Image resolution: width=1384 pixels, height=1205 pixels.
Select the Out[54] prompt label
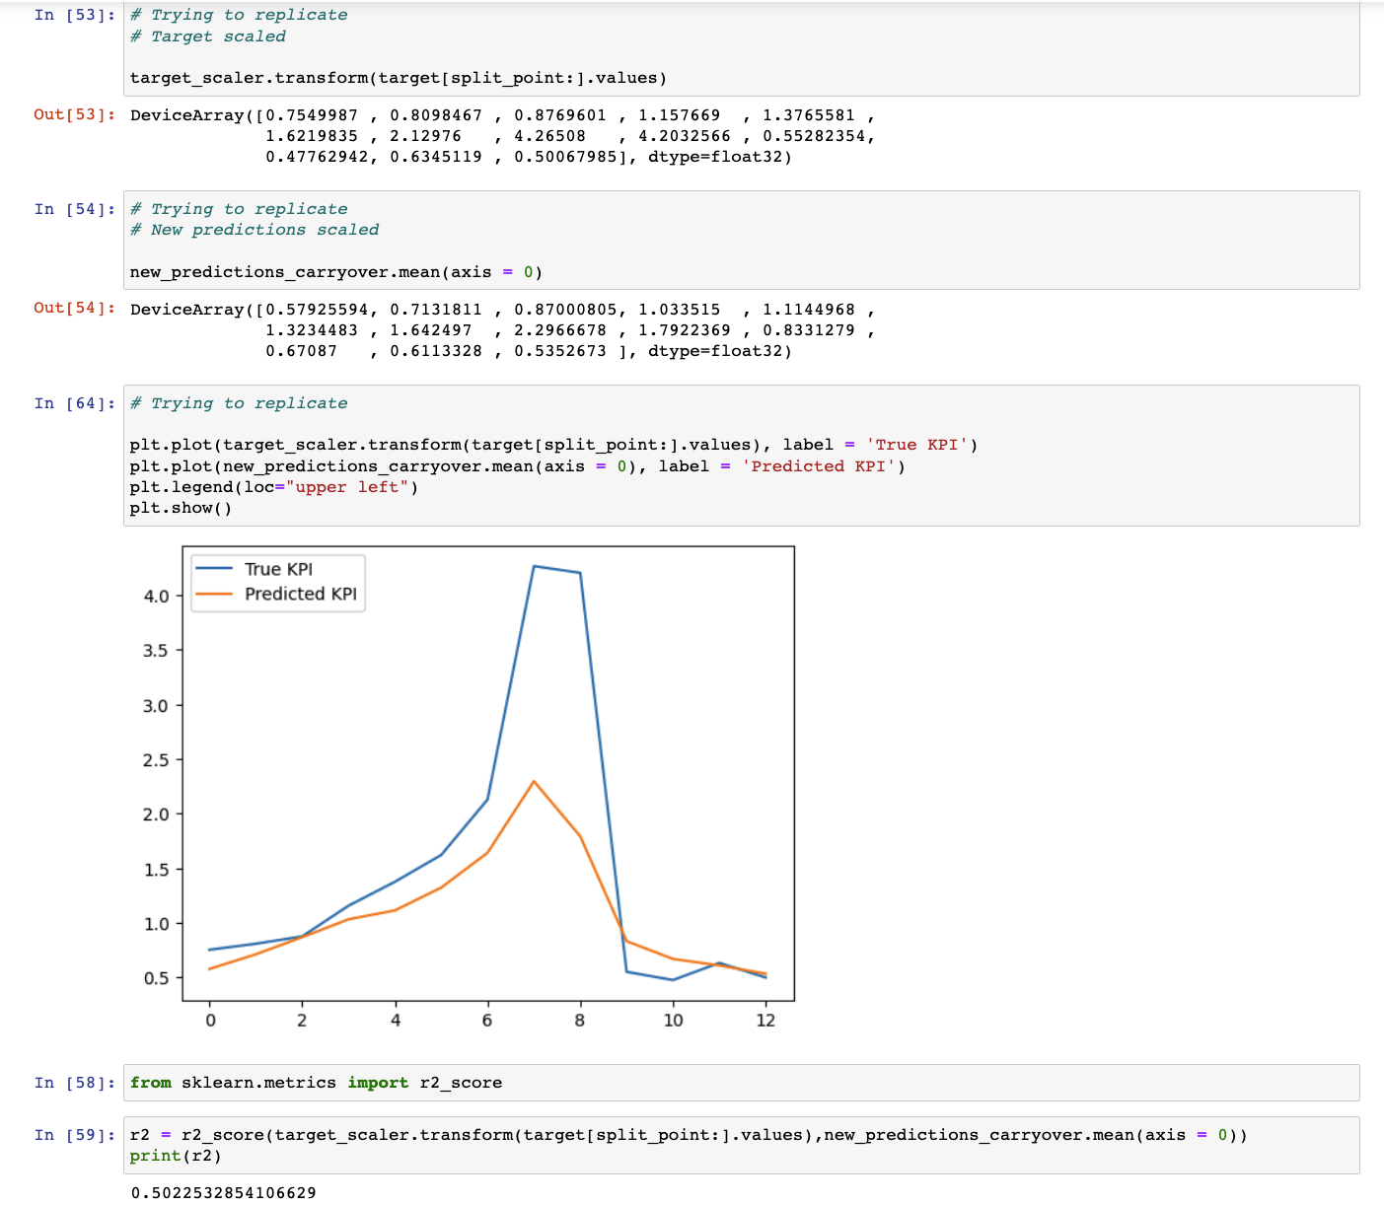point(74,308)
